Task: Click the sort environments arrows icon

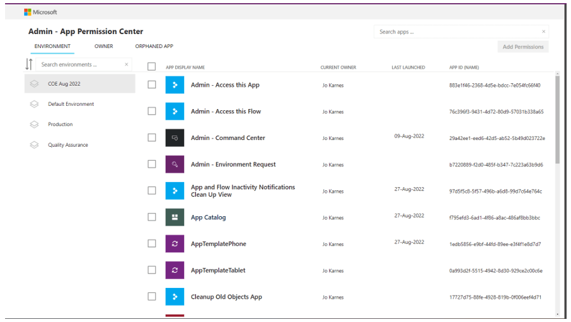Action: pyautogui.click(x=28, y=64)
